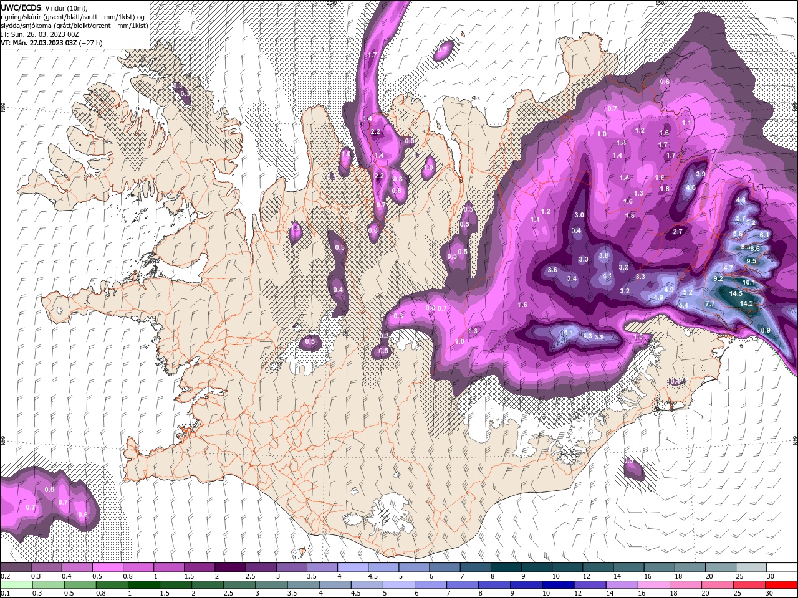The image size is (798, 598).
Task: Click the 14.5 precipitation value on the map
Action: 736,293
